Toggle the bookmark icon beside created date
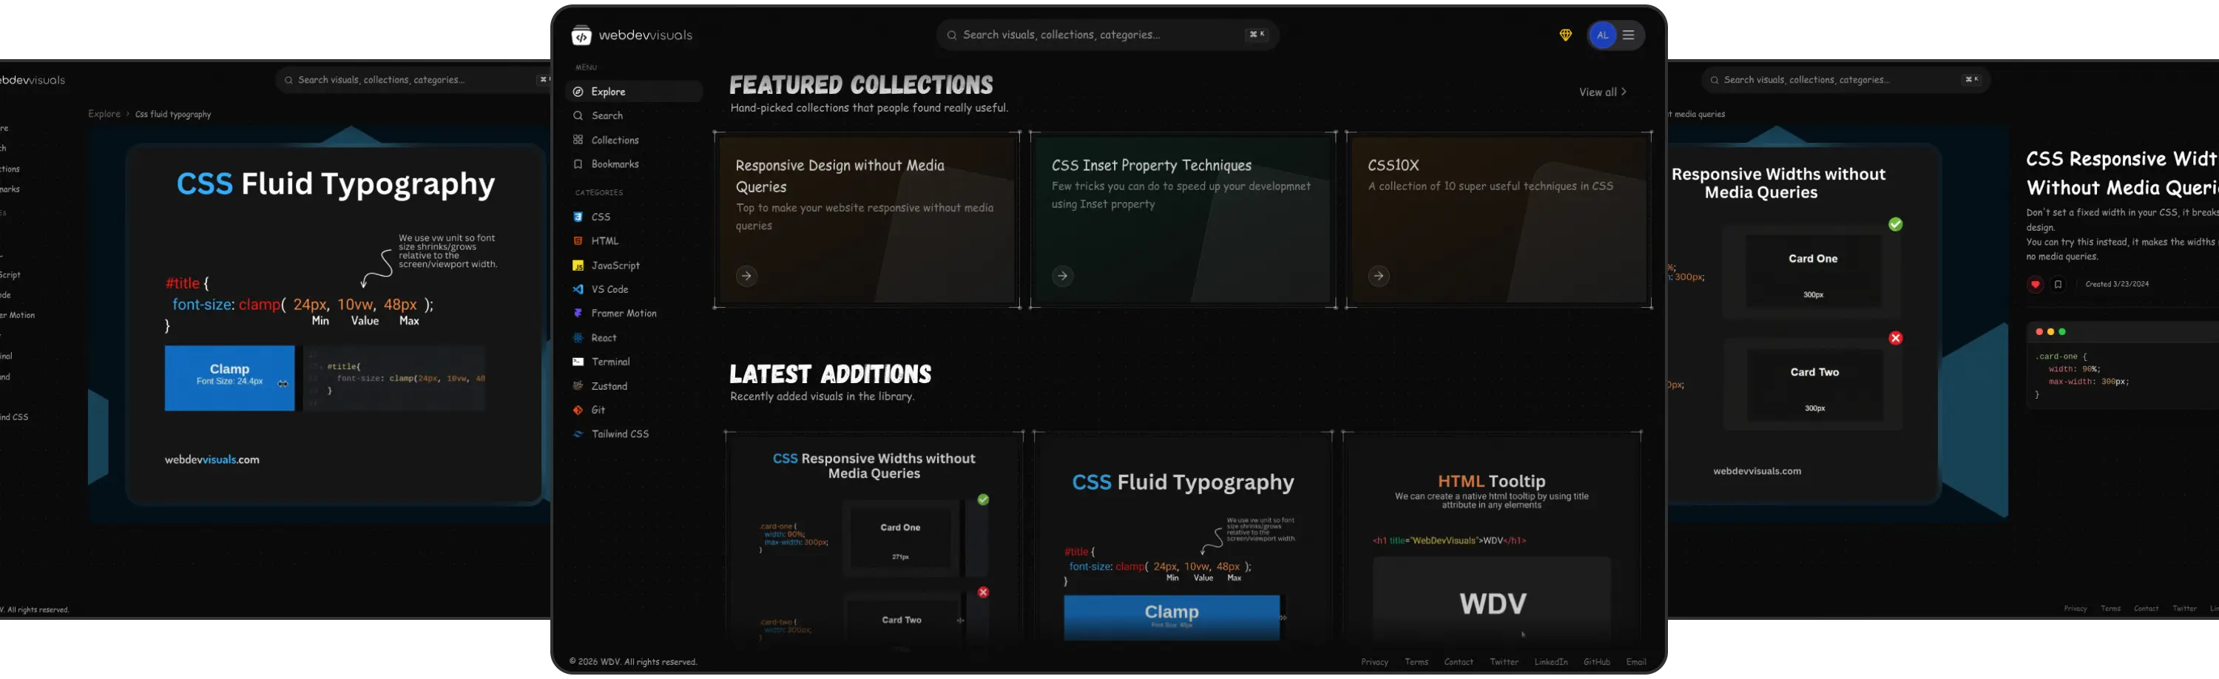The height and width of the screenshot is (679, 2219). pyautogui.click(x=2058, y=284)
